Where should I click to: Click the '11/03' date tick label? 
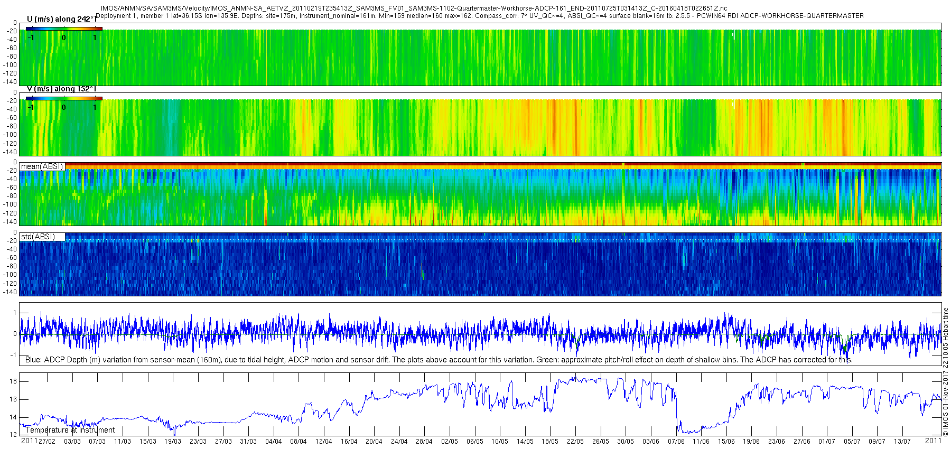tap(123, 442)
